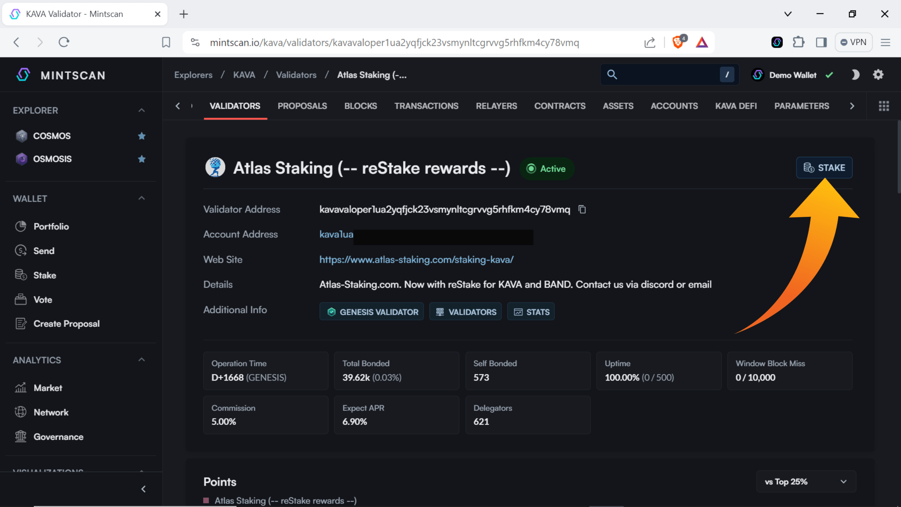901x507 pixels.
Task: Click the Mintscan search field
Action: [x=664, y=74]
